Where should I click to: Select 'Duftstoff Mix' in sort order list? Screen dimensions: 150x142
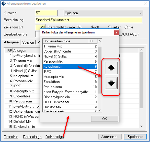coord(70,107)
